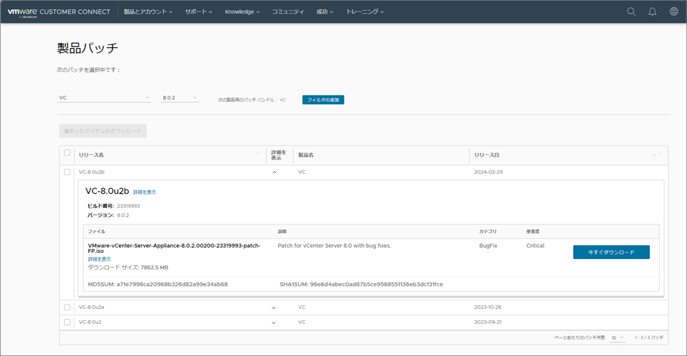Open the search magnifier icon

pos(631,12)
